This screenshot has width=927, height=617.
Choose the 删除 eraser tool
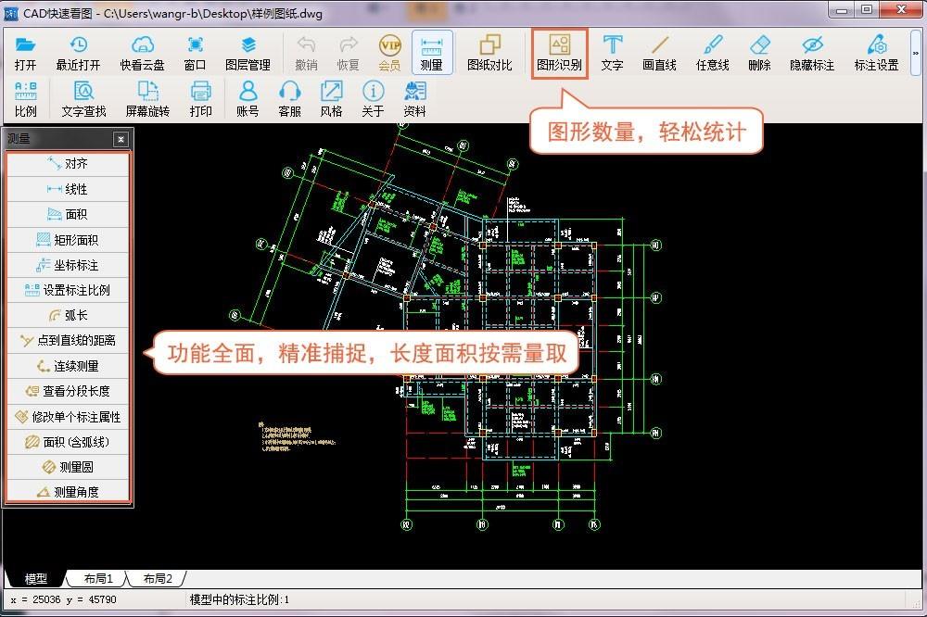(x=759, y=53)
